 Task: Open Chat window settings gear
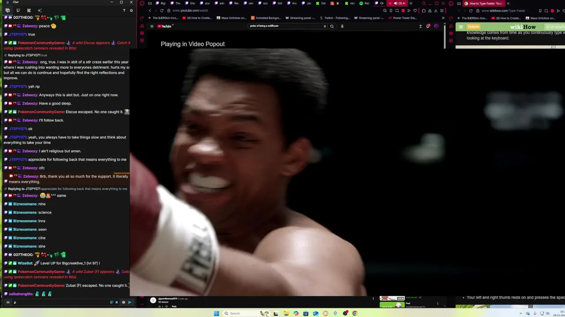[131, 10]
